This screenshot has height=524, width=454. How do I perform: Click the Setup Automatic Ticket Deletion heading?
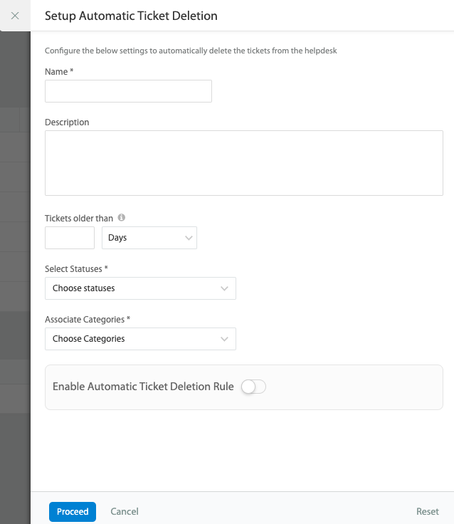pyautogui.click(x=131, y=15)
